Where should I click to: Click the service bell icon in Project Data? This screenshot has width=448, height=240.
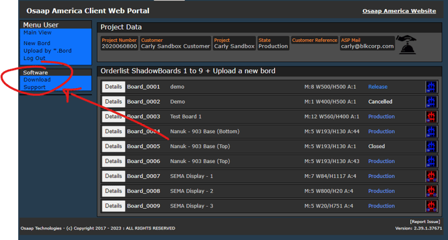[406, 44]
